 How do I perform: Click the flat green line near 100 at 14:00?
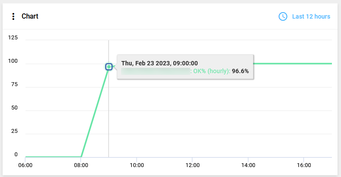click(x=248, y=64)
